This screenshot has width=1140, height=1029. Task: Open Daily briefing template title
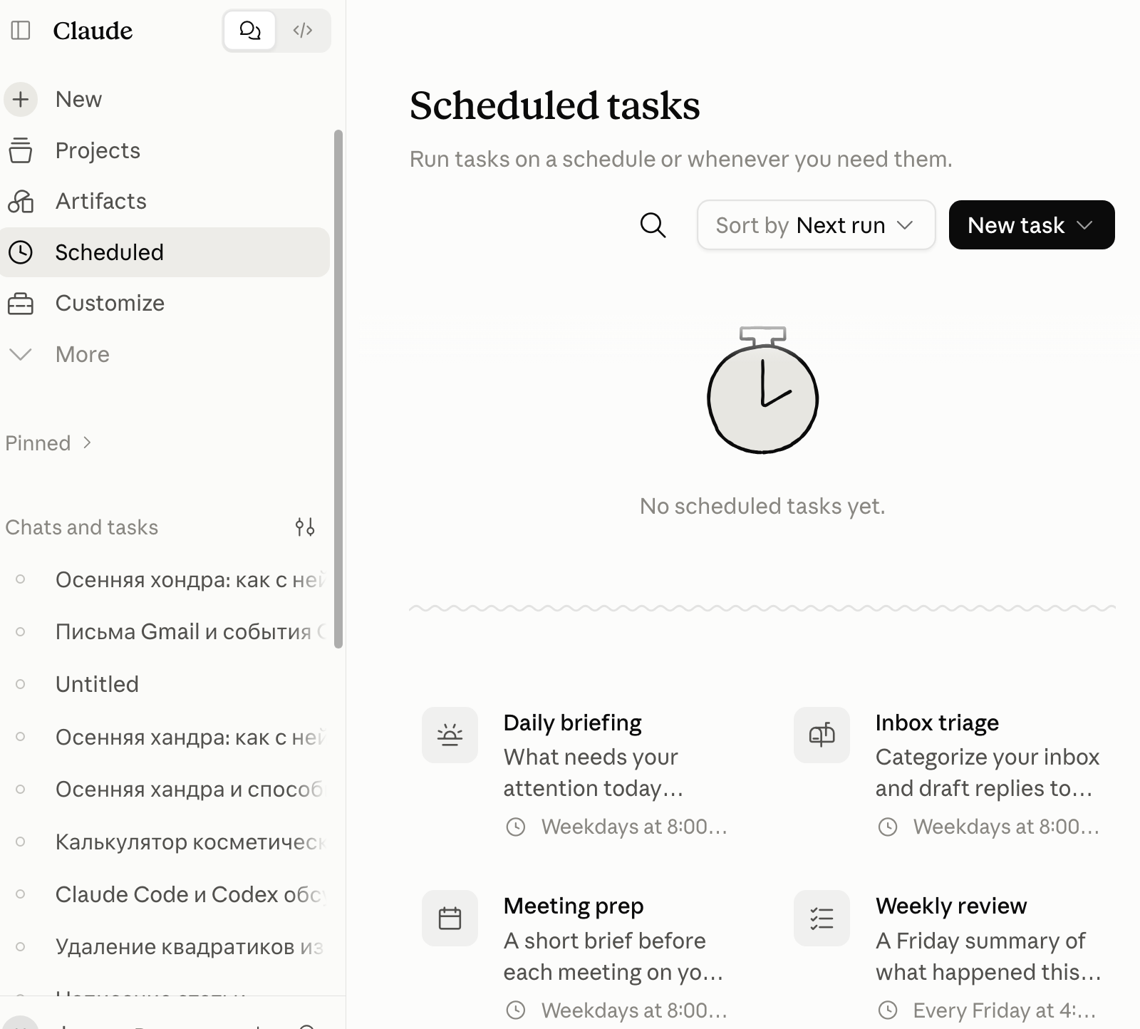click(572, 723)
